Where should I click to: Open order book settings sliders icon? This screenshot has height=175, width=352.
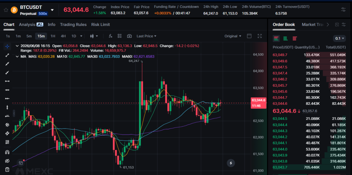344,25
